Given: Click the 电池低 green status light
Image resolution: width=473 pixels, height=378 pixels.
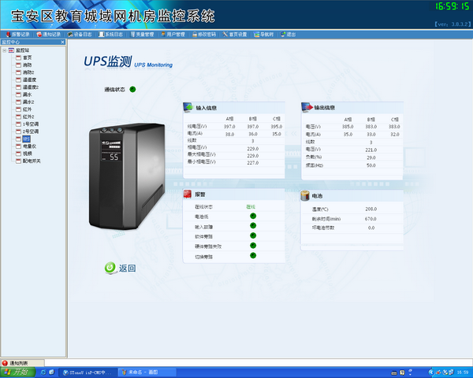Looking at the screenshot, I should 253,215.
